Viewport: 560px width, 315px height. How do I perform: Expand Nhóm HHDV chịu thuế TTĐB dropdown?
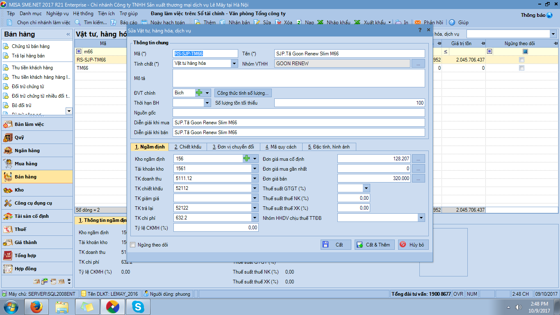point(421,218)
